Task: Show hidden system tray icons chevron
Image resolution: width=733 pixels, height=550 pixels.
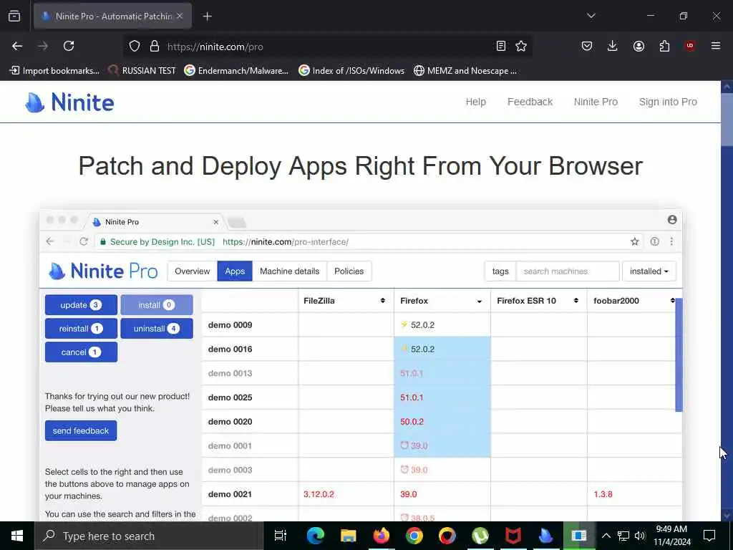Action: [x=606, y=536]
